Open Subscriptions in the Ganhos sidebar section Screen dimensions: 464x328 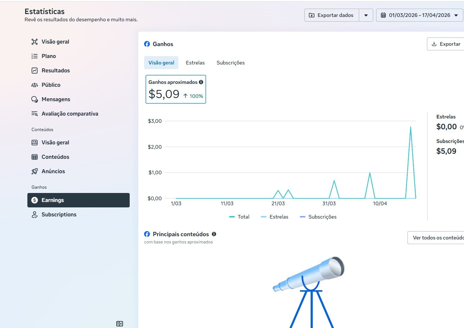(59, 215)
